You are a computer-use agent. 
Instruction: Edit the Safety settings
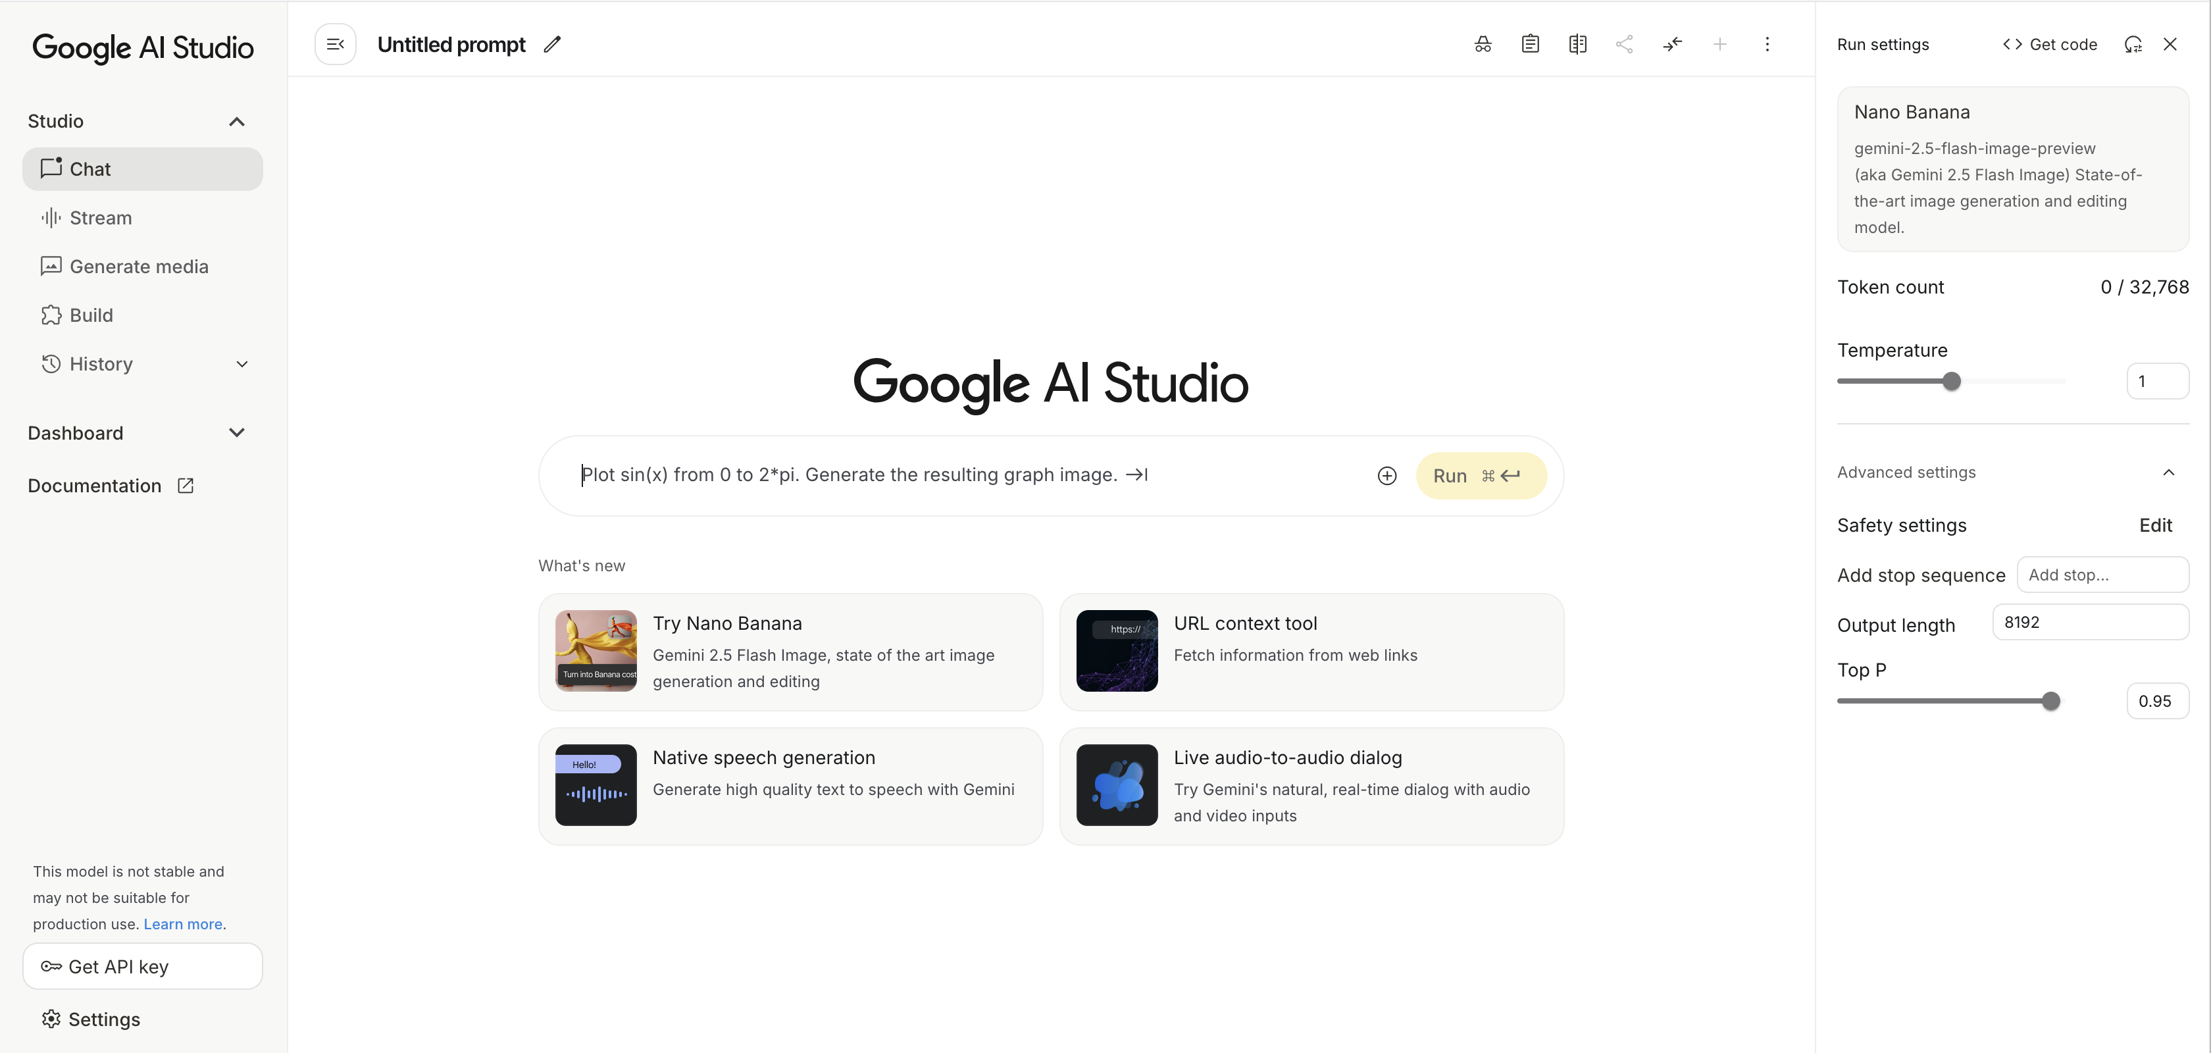pos(2155,525)
